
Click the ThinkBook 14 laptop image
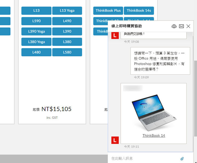click(x=154, y=113)
